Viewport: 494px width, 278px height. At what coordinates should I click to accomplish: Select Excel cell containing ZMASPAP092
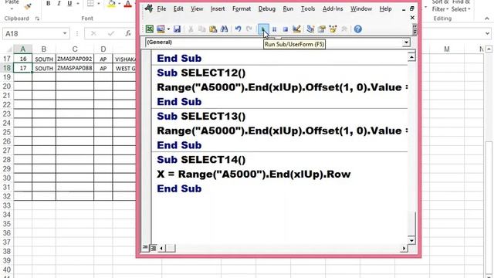click(75, 59)
